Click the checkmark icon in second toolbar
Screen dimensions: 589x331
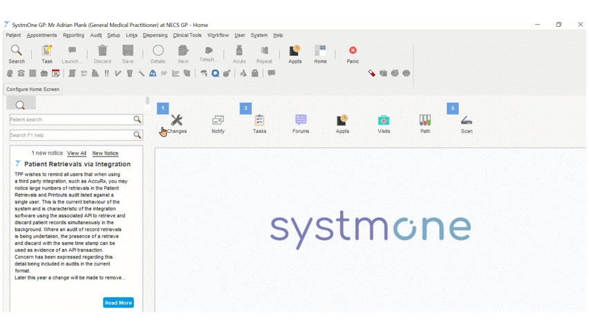coord(118,73)
